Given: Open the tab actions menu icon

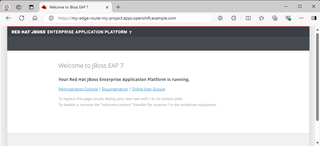Looking at the screenshot, I should point(31,7).
